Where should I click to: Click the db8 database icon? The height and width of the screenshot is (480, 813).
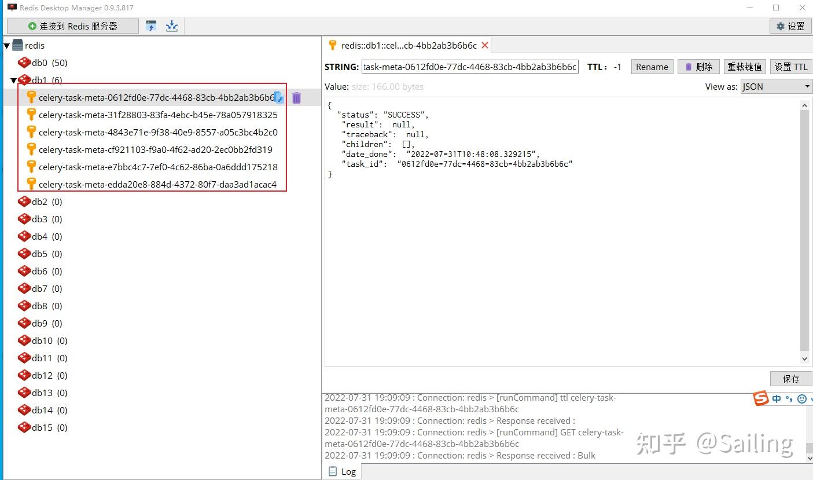24,306
